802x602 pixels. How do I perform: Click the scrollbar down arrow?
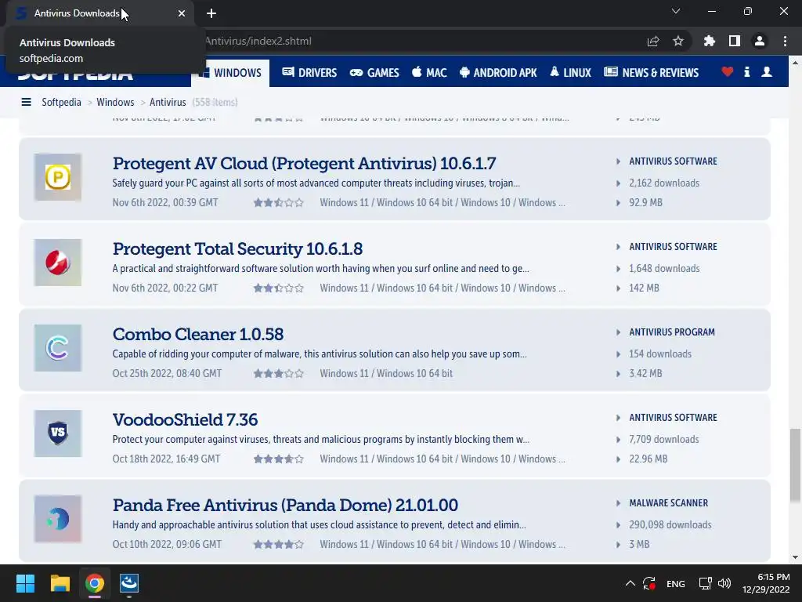795,557
